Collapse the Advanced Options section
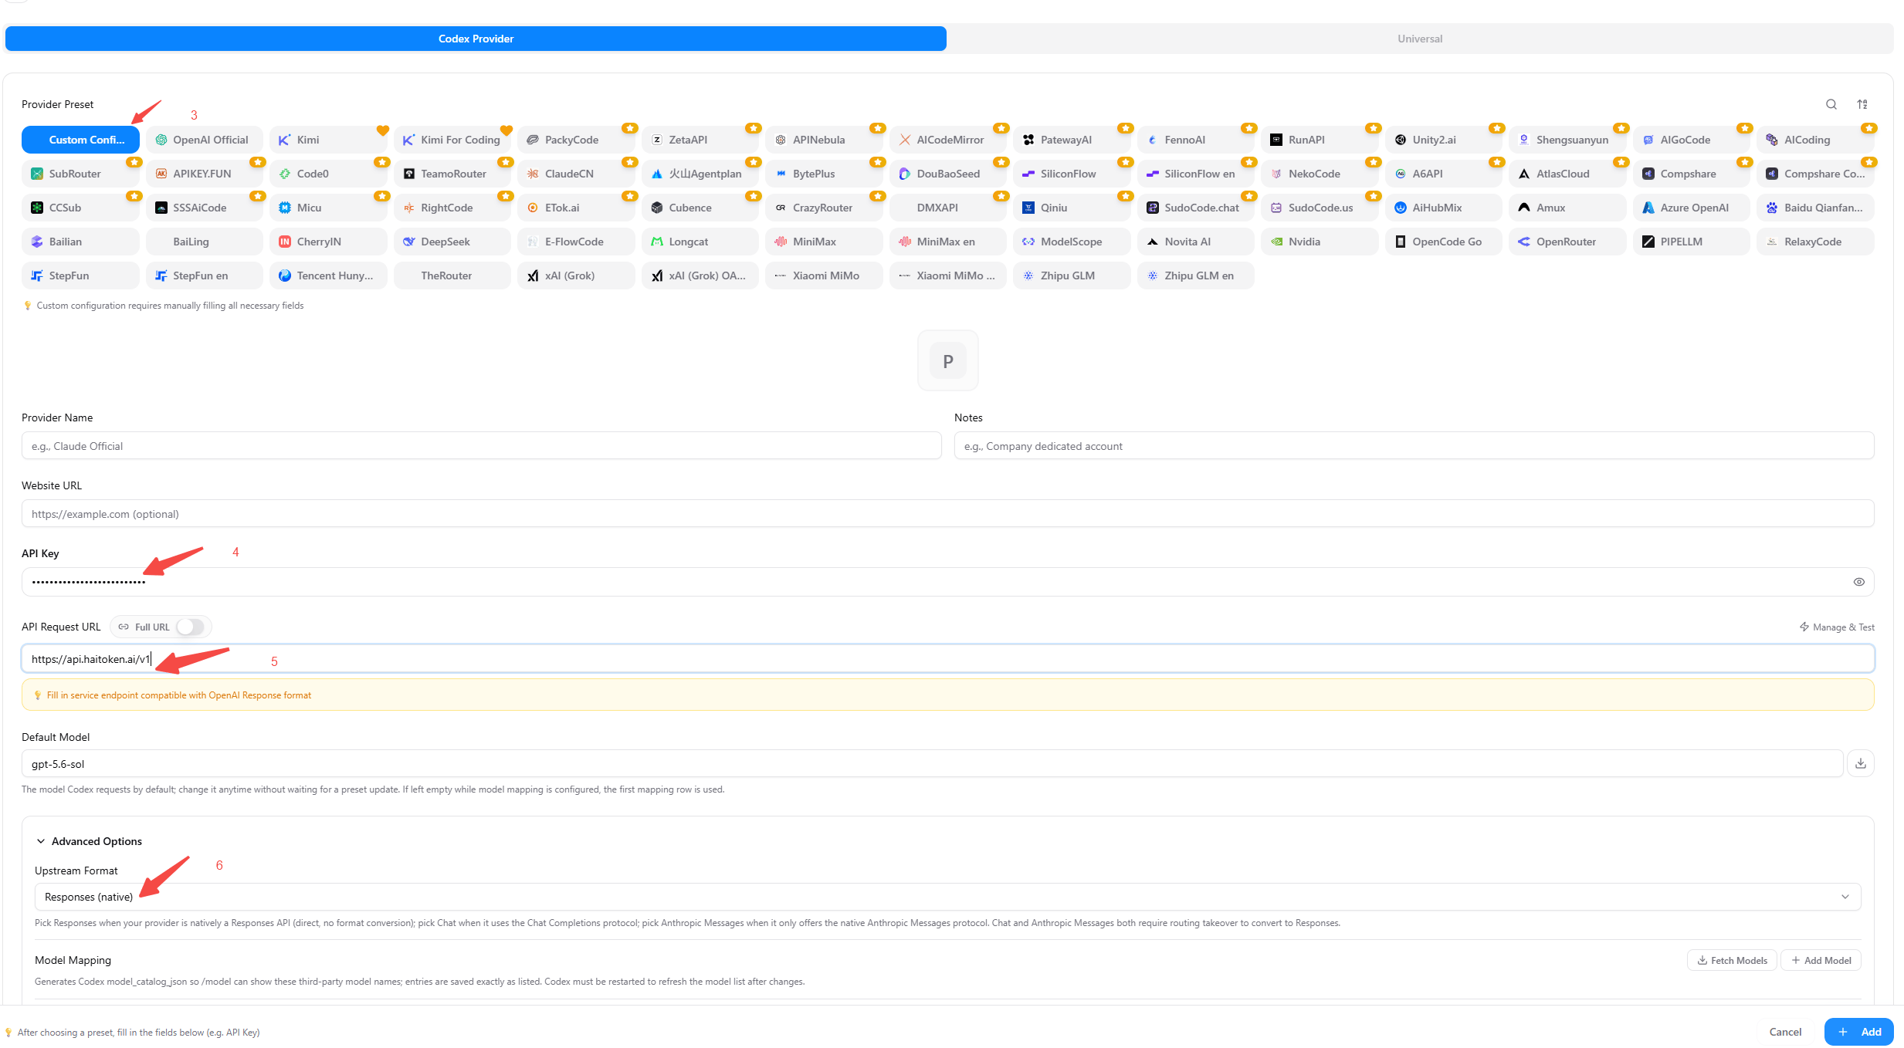 (89, 841)
